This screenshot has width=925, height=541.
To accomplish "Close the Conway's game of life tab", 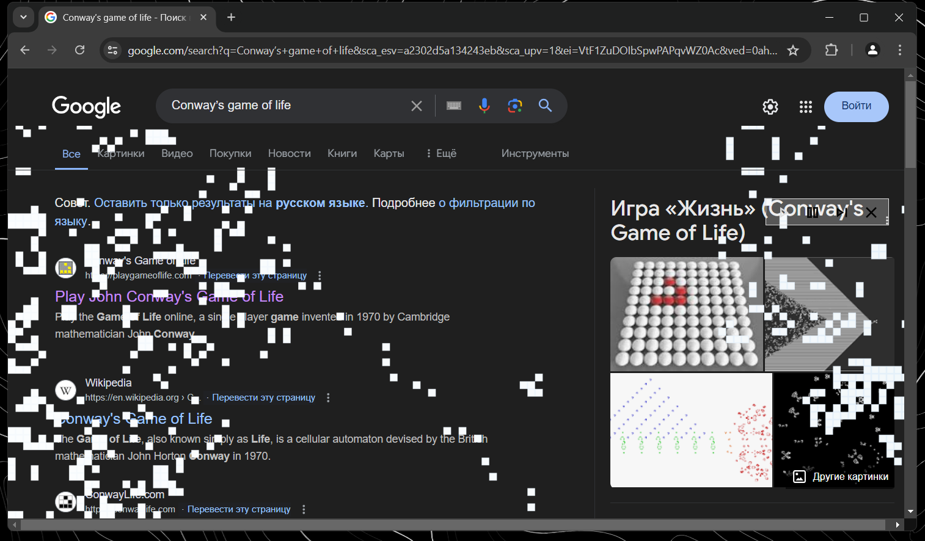I will (x=203, y=17).
